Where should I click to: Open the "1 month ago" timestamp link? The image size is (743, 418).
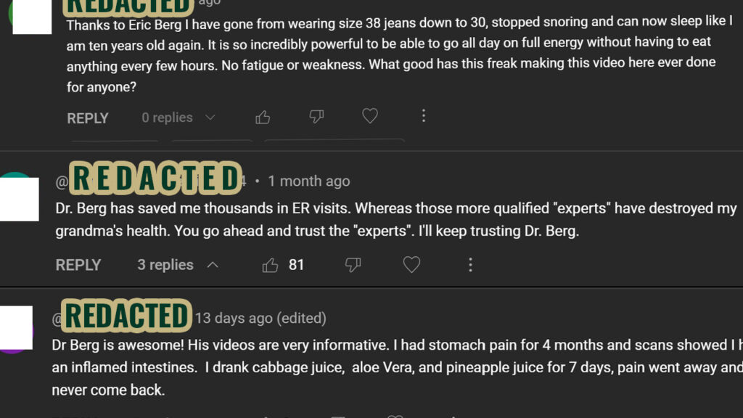tap(309, 181)
